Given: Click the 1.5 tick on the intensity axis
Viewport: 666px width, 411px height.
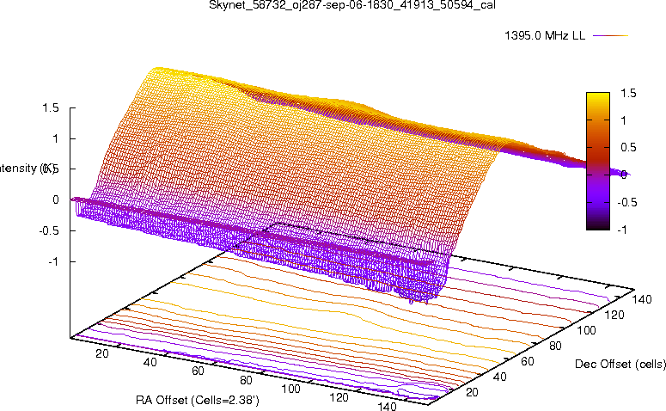Looking at the screenshot, I should coord(50,108).
